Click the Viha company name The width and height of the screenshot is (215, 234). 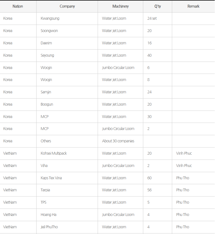[x=44, y=166]
